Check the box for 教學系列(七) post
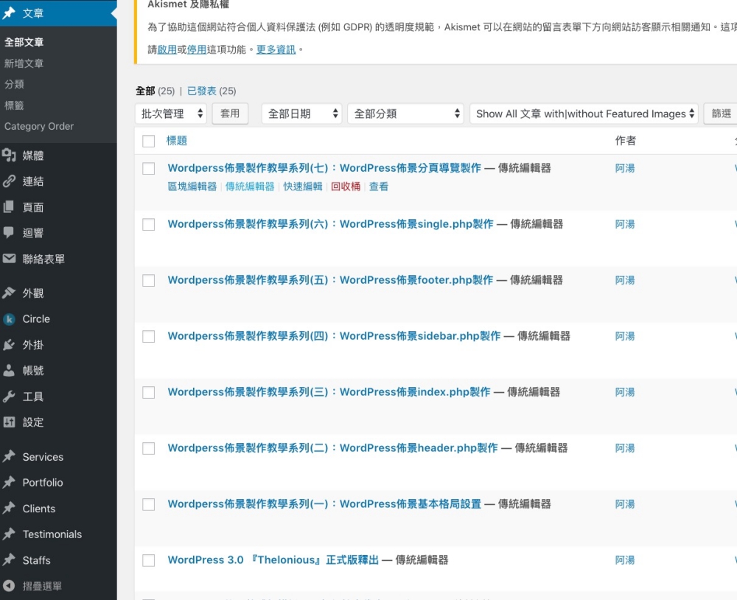 [x=149, y=169]
